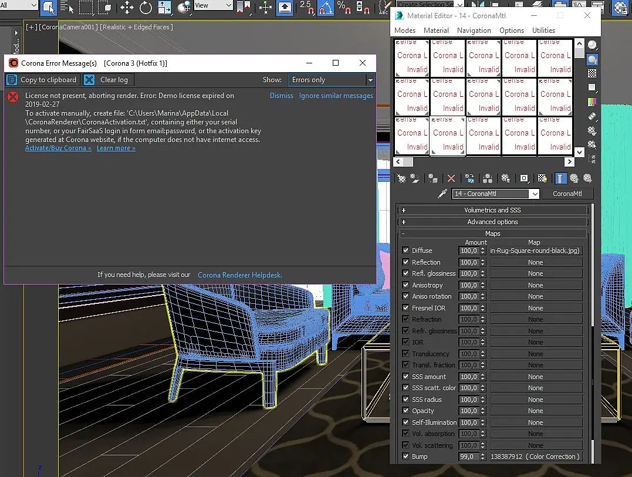Open the Show 'Errors only' dropdown
Image resolution: width=632 pixels, height=477 pixels.
click(332, 80)
